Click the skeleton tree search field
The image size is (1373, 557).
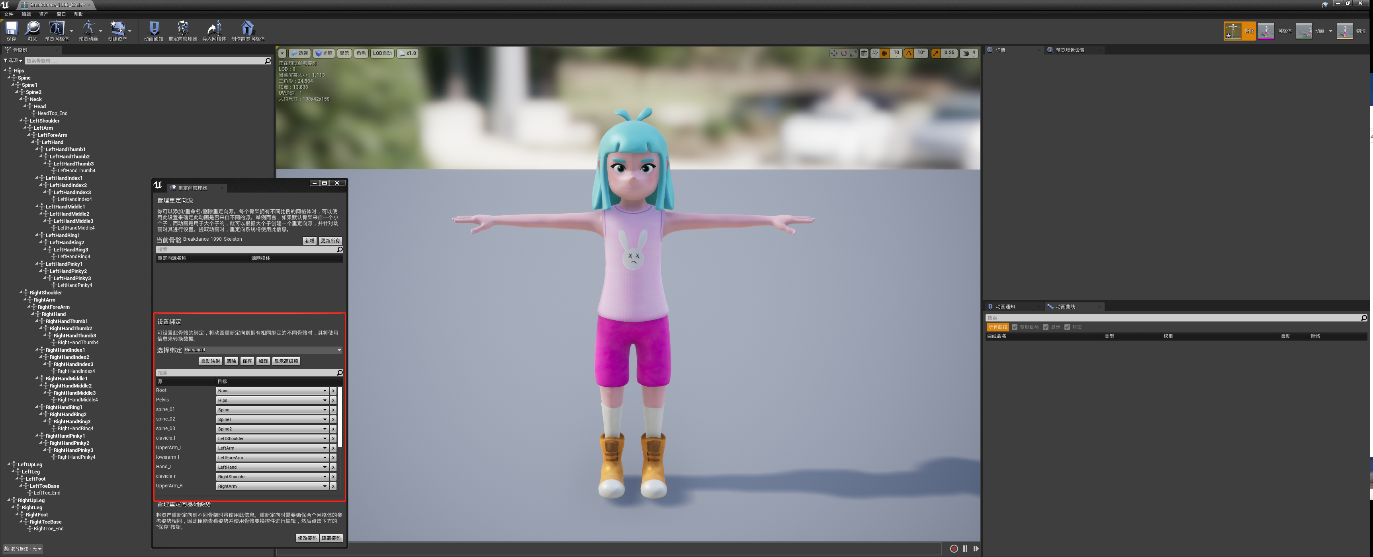tap(144, 61)
